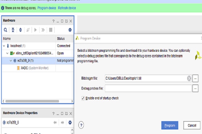Open Hardware Device Properties settings gear
Image resolution: width=202 pixels, height=134 pixels.
pyautogui.click(x=70, y=122)
